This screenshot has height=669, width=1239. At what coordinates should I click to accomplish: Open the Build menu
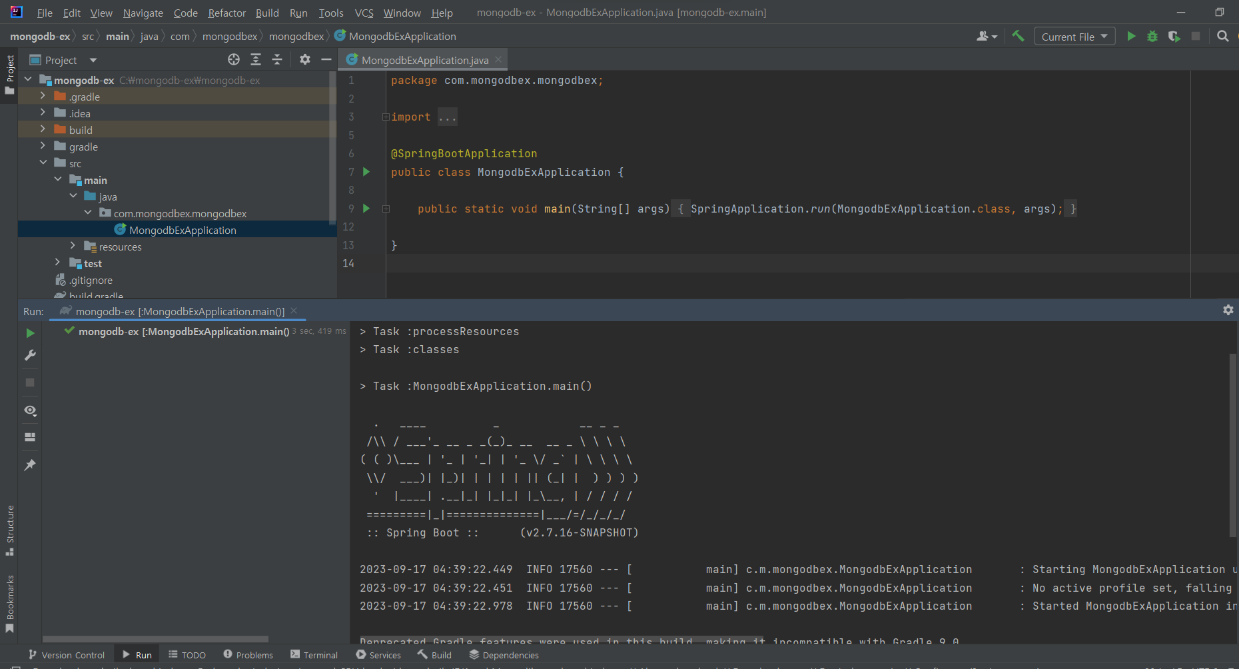click(267, 13)
